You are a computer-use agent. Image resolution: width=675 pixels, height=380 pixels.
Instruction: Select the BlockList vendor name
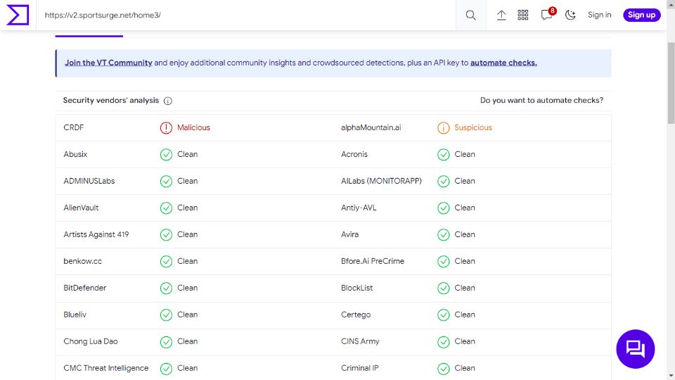click(357, 288)
